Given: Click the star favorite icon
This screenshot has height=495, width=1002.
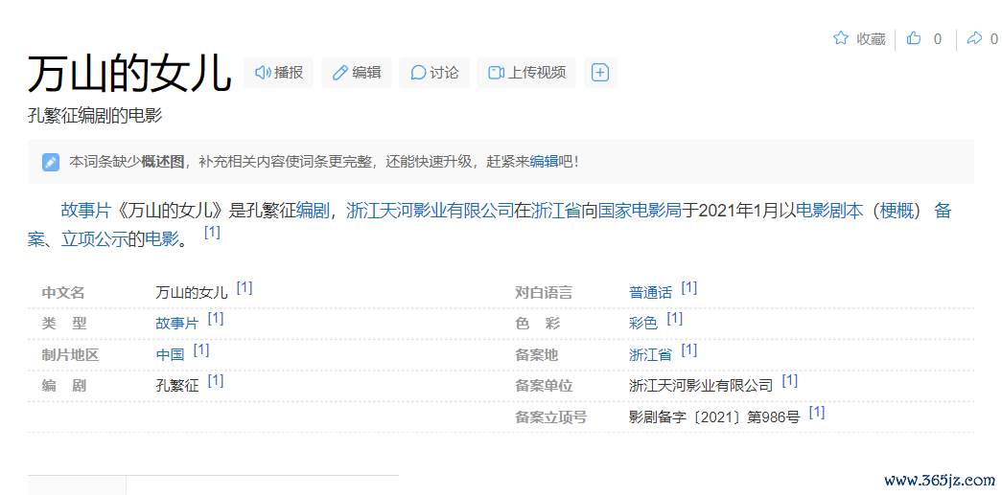Looking at the screenshot, I should tap(841, 38).
